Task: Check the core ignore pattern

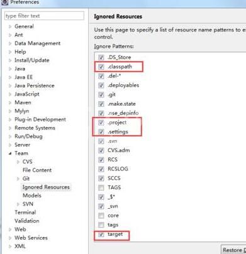Action: tap(101, 216)
